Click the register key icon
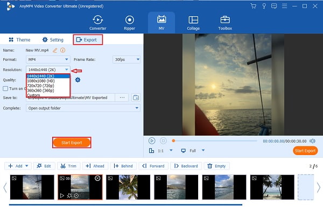 click(x=264, y=6)
